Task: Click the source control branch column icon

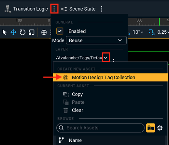Action: point(61,140)
